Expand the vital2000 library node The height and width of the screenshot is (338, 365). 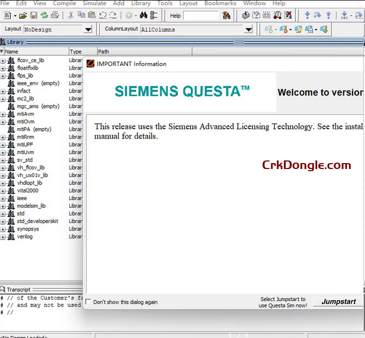pos(3,191)
